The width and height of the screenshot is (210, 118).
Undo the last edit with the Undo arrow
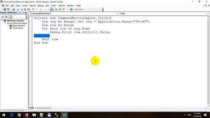(x=33, y=10)
